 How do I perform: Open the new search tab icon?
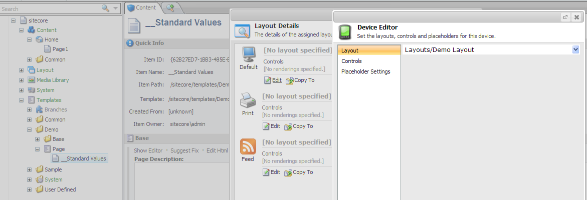[170, 7]
